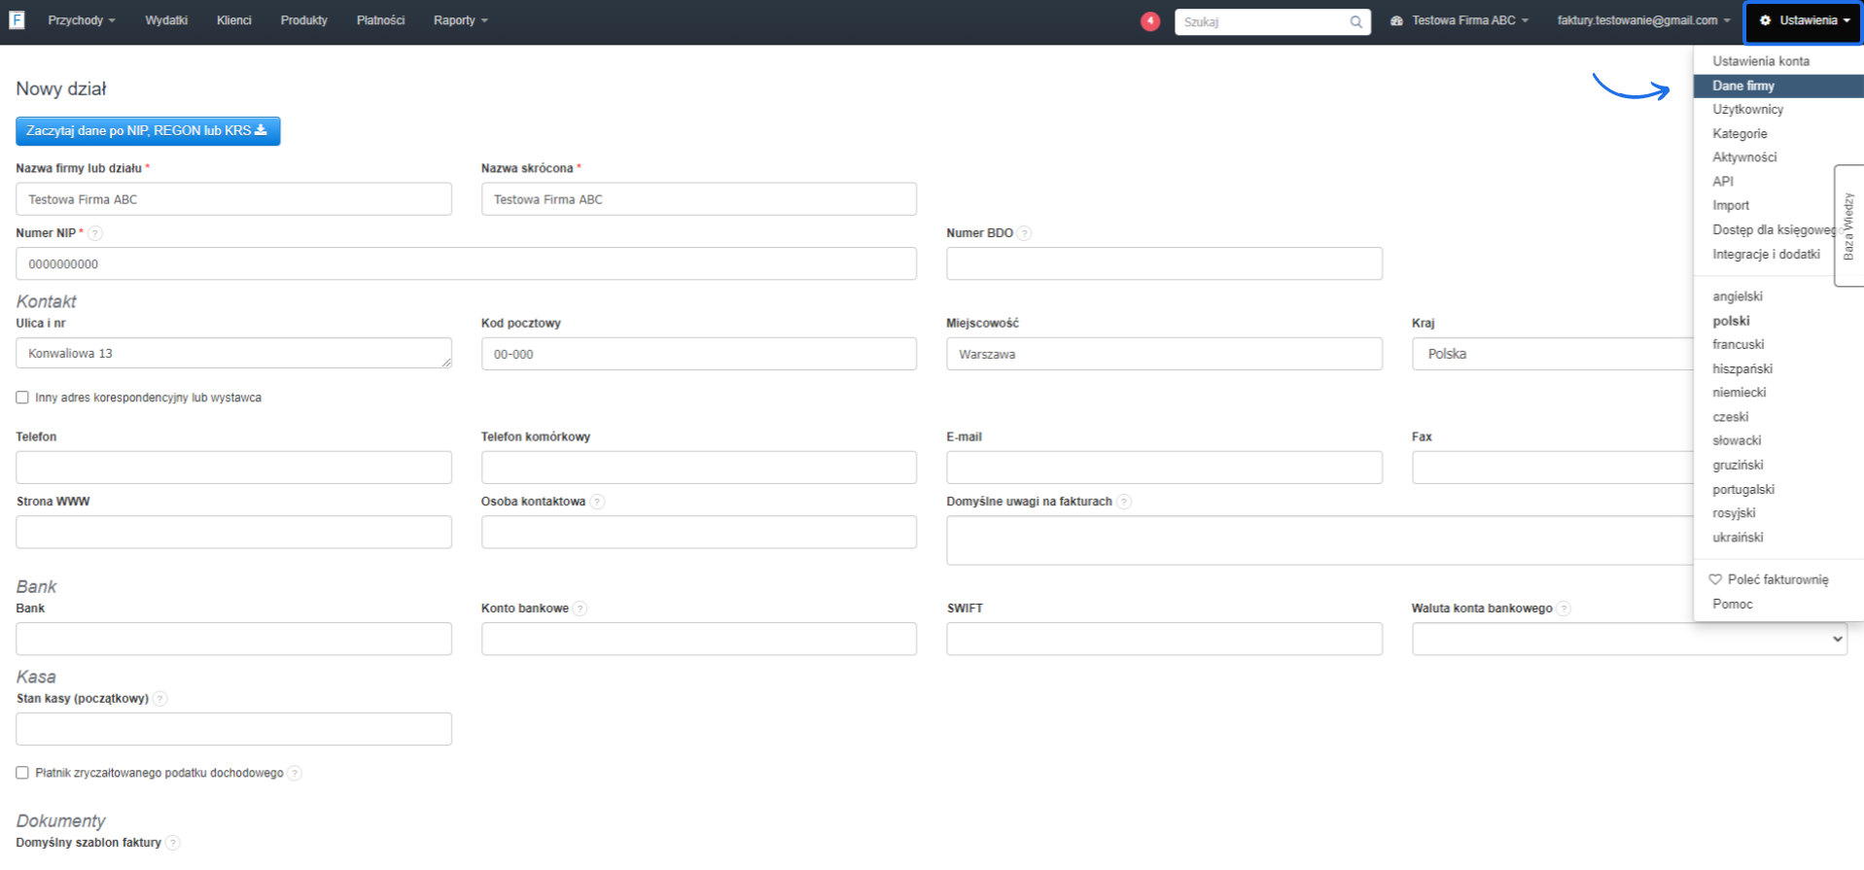Click the Nazwa firmy lub działu field
Viewport: 1864px width, 870px height.
(x=233, y=199)
